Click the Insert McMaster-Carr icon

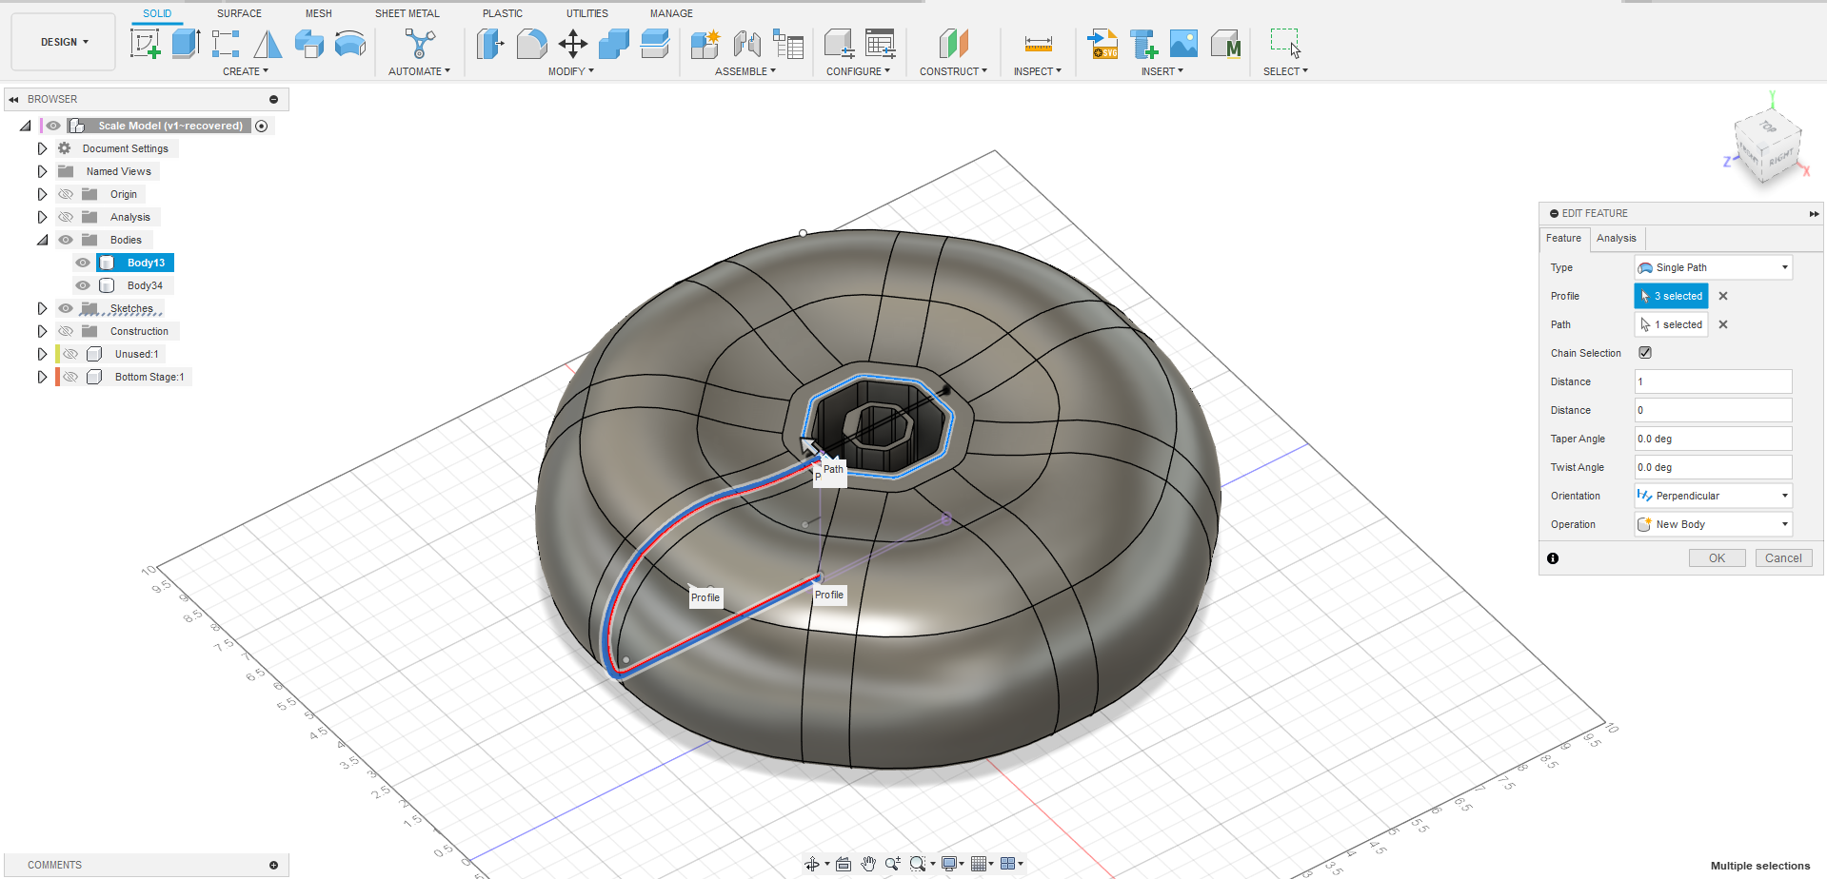tap(1225, 44)
